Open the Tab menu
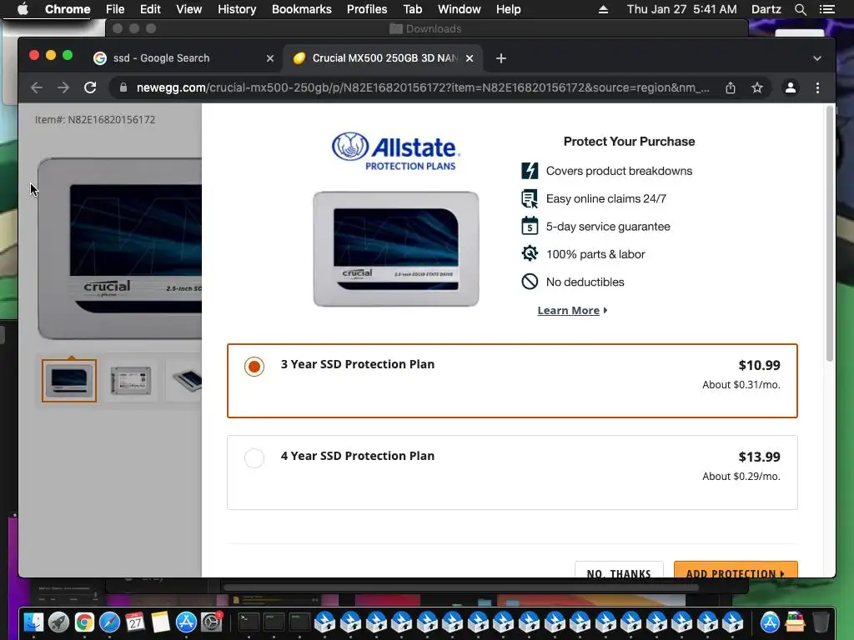 [412, 9]
